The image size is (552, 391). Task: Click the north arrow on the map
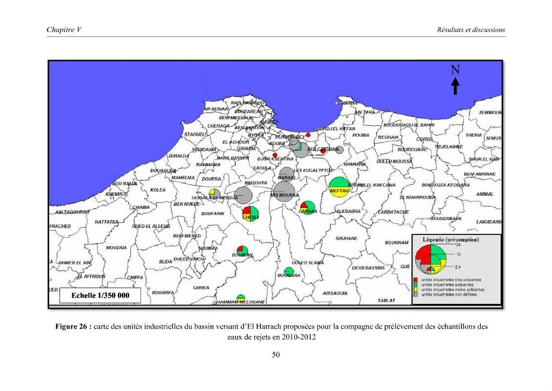point(455,86)
